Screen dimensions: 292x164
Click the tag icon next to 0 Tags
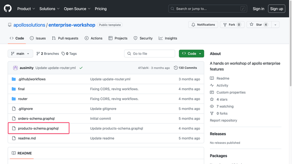coord(63,54)
